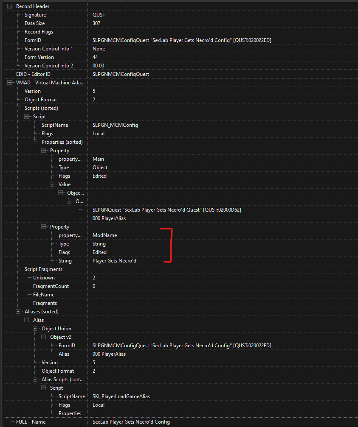Click the property name value Main
The height and width of the screenshot is (427, 358).
98,159
